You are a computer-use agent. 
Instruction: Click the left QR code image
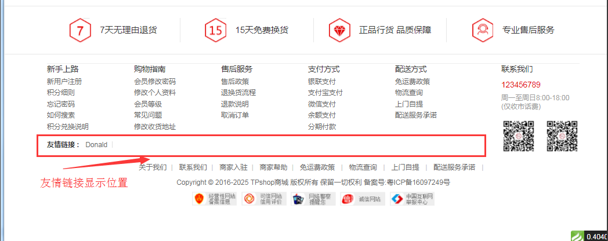518,136
